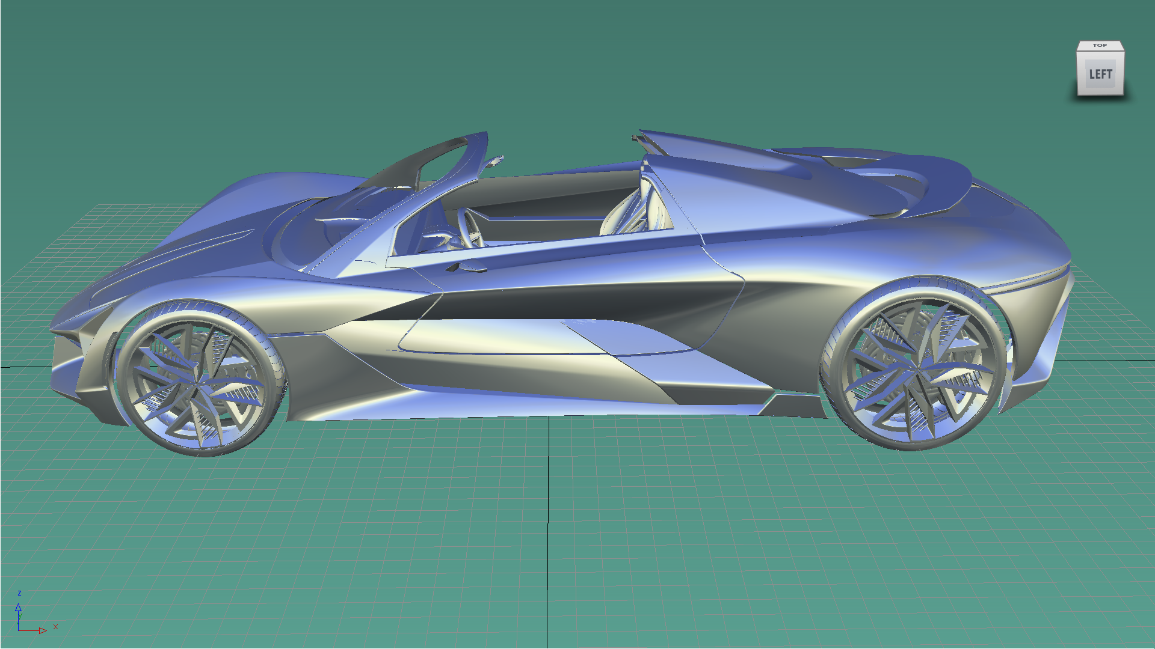Click the red X axis arrow of the gizmo

(x=42, y=630)
